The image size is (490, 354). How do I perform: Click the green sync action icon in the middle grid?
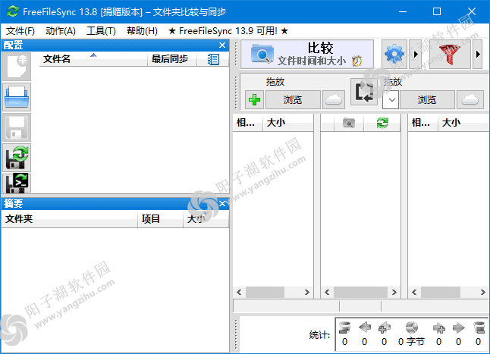[382, 123]
